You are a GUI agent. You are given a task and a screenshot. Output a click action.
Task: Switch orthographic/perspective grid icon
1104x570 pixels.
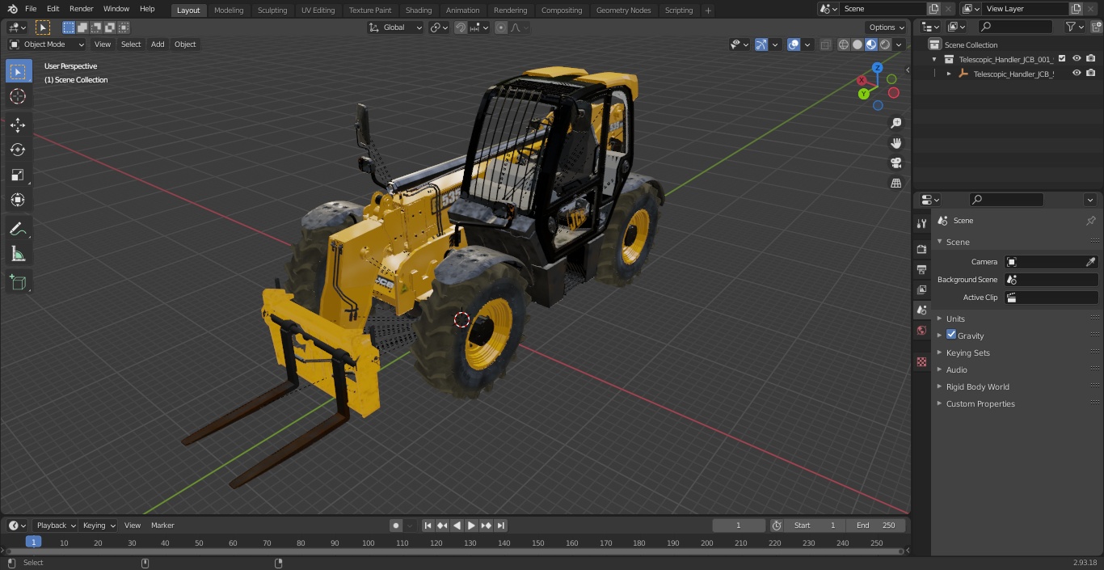coord(895,184)
